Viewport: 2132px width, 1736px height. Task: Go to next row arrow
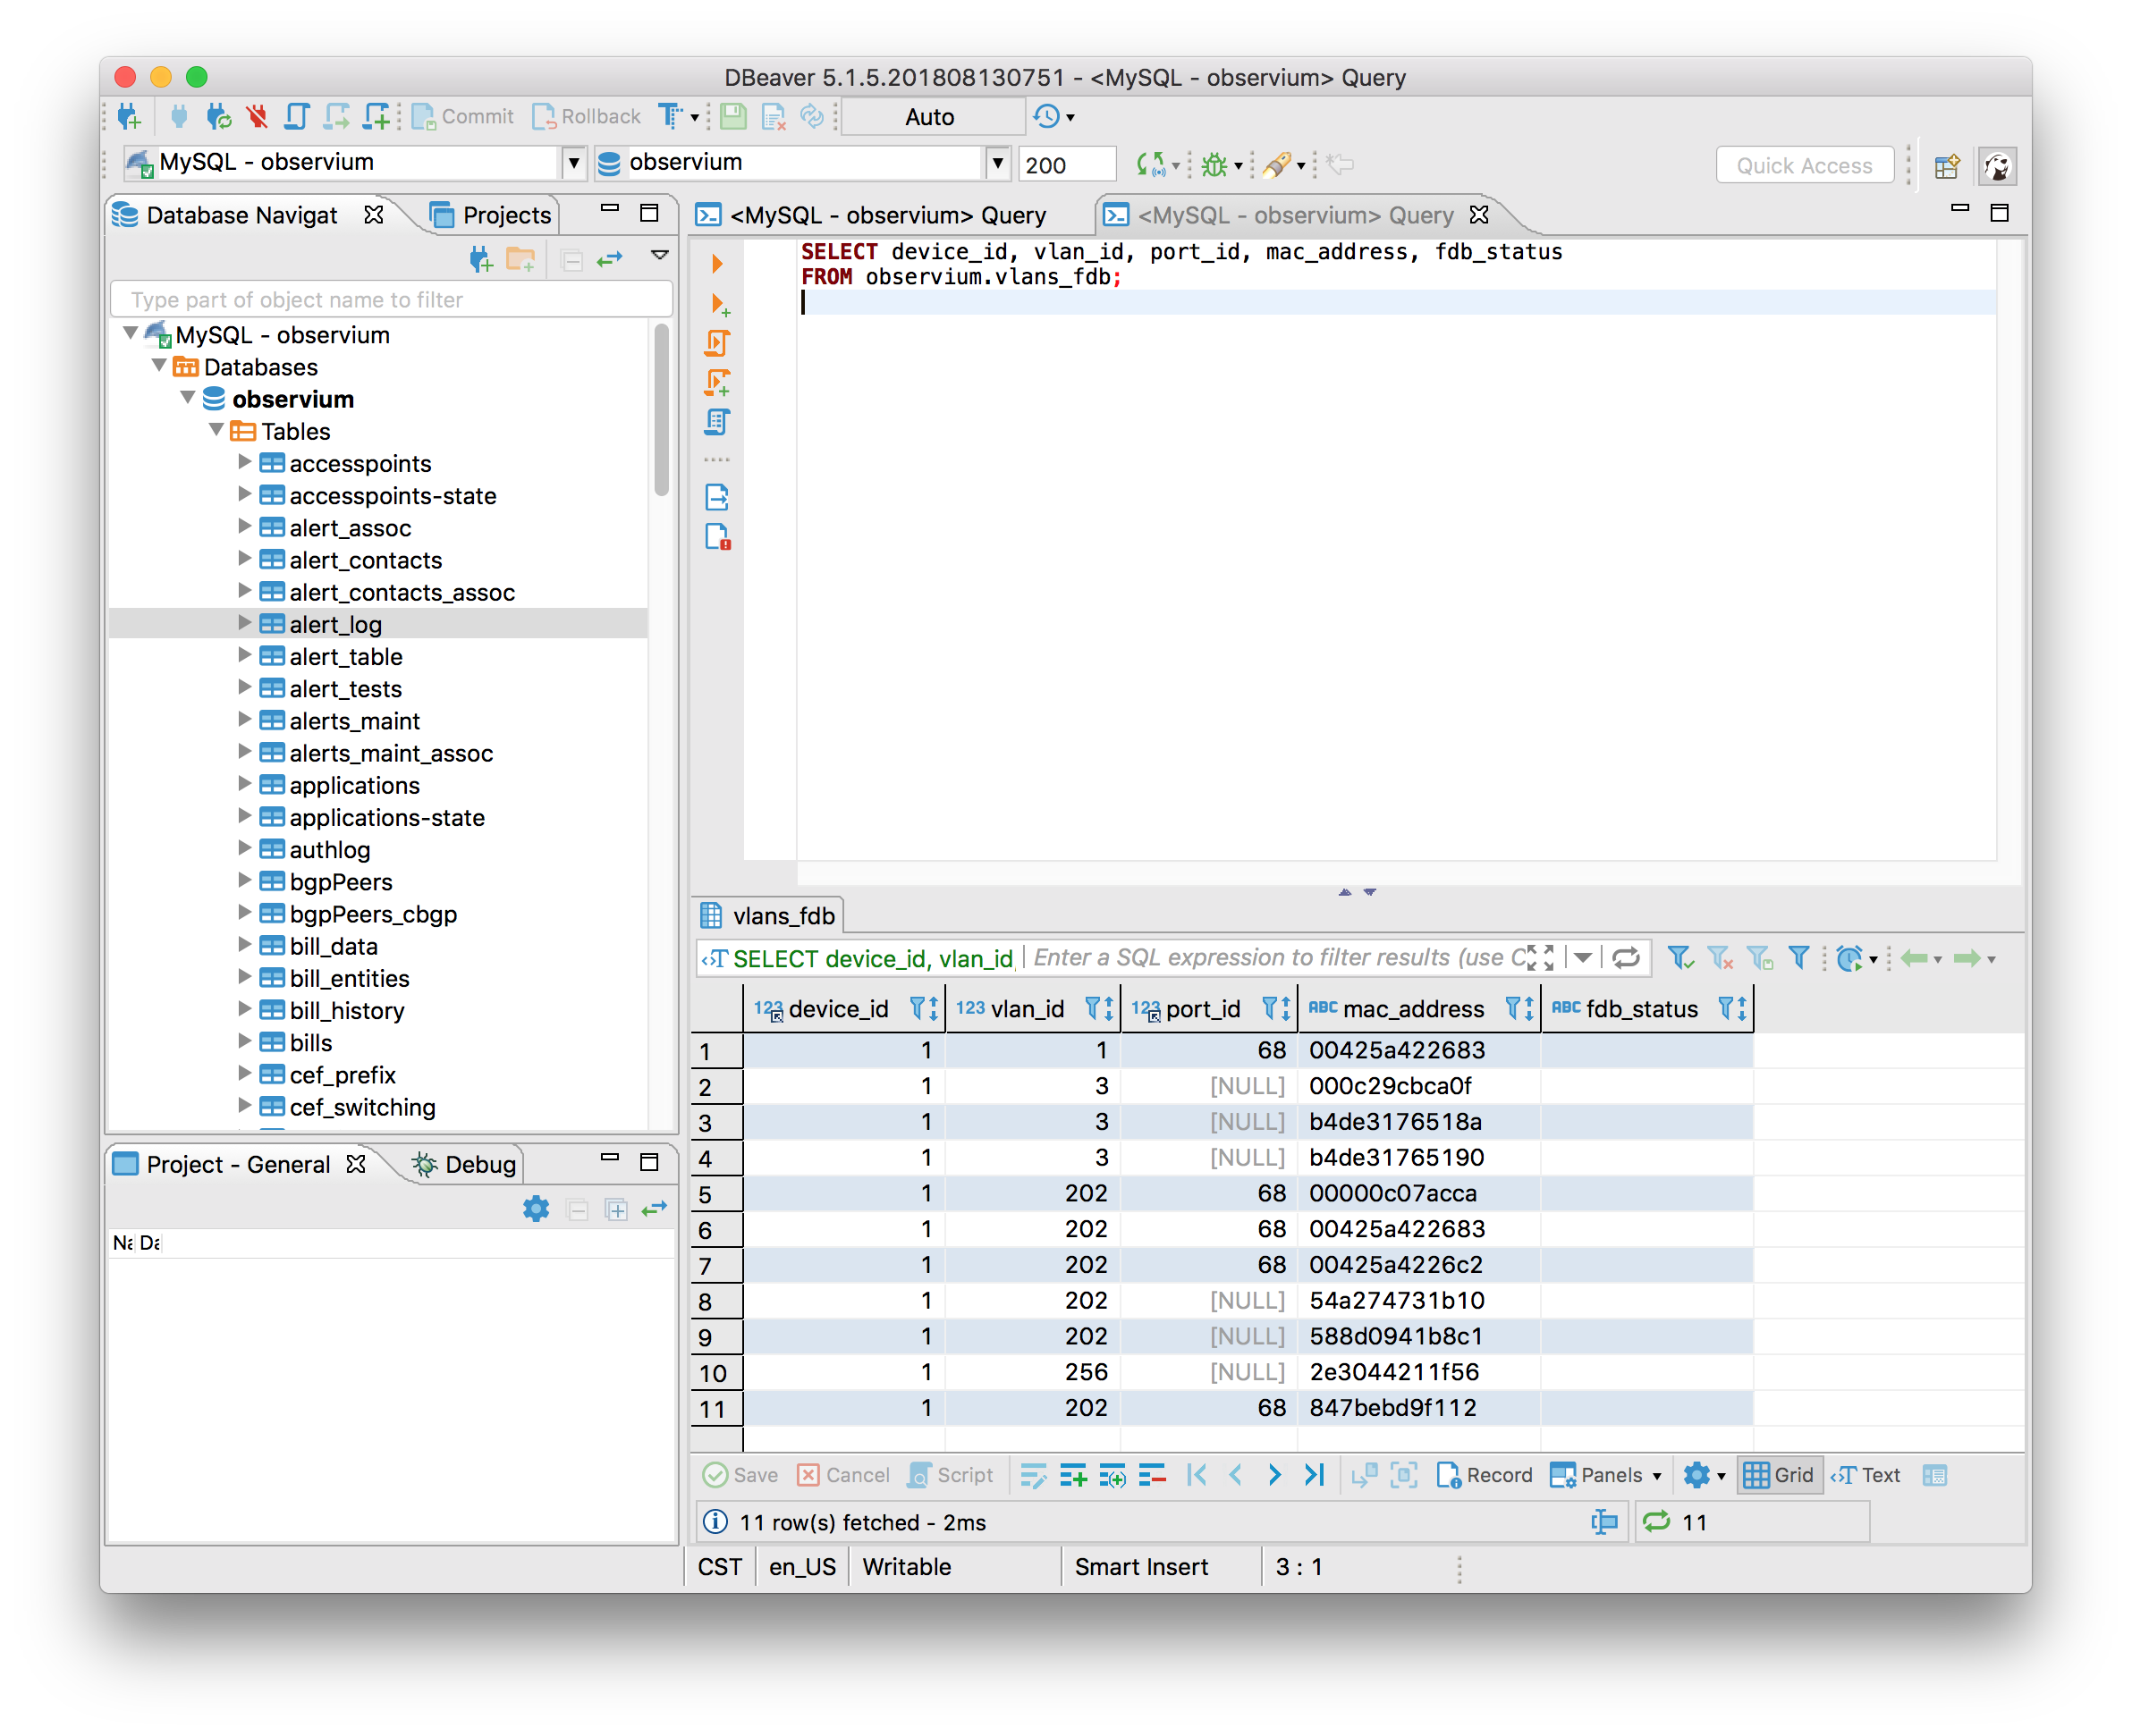pyautogui.click(x=1274, y=1475)
